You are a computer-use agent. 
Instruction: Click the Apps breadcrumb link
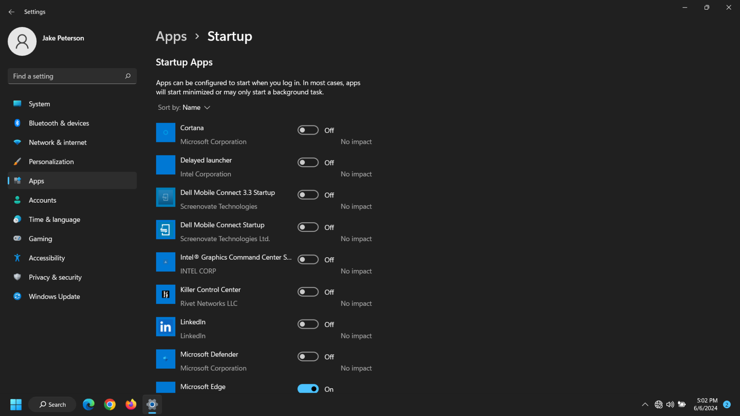coord(172,37)
